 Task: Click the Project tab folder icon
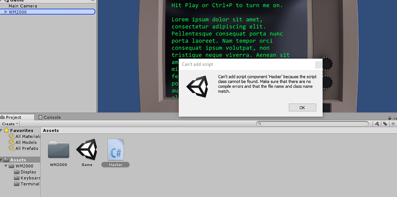point(3,117)
